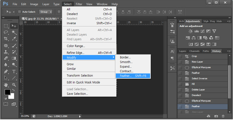Screen dimensions: 233x120
Task: Select the Dodge tool
Action: pyautogui.click(x=14, y=65)
